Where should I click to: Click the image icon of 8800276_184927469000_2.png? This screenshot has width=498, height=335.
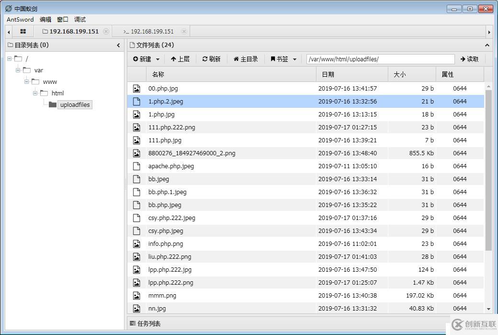click(136, 153)
